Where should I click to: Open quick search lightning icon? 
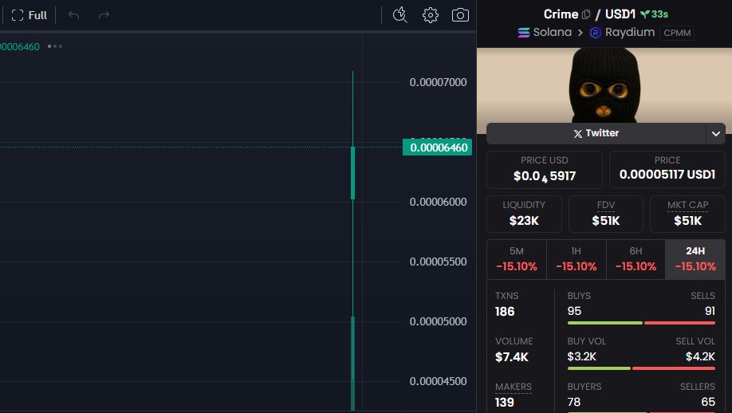(400, 15)
